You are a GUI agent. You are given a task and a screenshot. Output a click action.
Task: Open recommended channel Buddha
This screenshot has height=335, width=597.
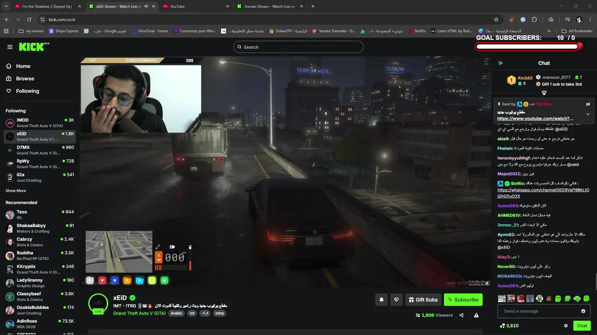(x=40, y=255)
